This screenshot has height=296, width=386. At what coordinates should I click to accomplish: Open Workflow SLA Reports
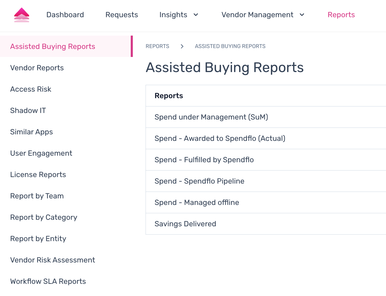[x=66, y=281]
